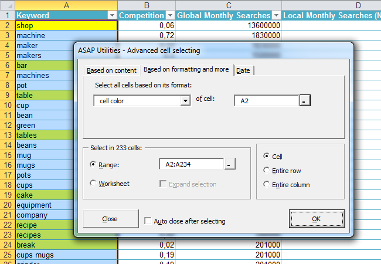This screenshot has height=264, width=381.
Task: Click the Select All corner button
Action: pos(7,5)
